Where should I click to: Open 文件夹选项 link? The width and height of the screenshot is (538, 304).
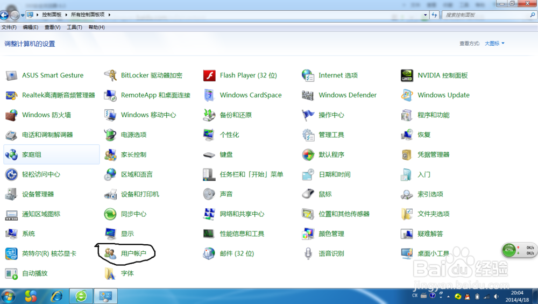tap(433, 214)
